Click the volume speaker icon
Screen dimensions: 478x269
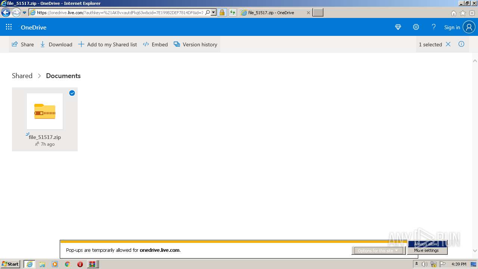(x=425, y=264)
